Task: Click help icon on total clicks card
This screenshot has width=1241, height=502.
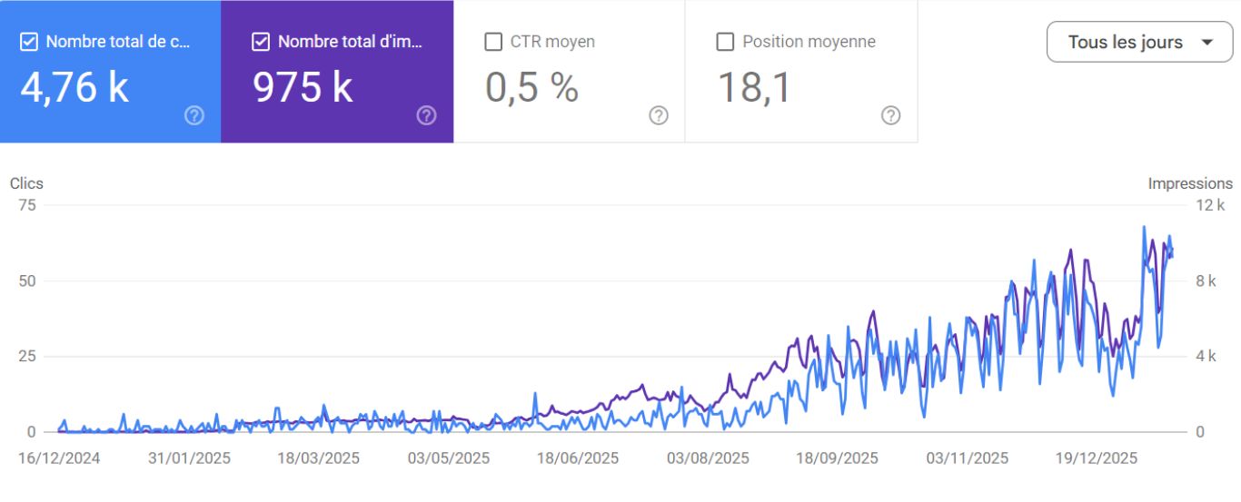Action: coord(194,115)
